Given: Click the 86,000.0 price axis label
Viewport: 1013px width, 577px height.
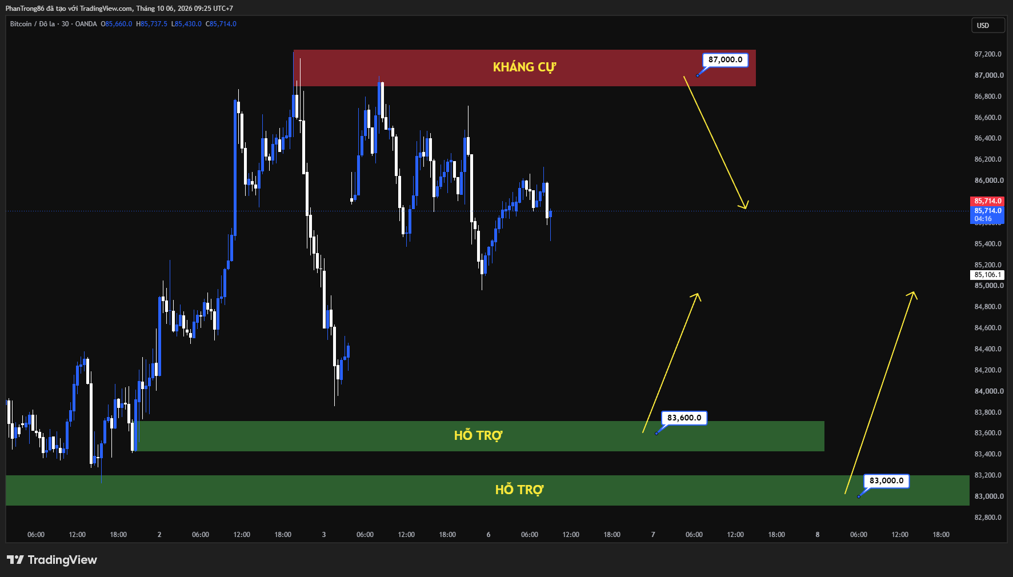Looking at the screenshot, I should (x=988, y=181).
